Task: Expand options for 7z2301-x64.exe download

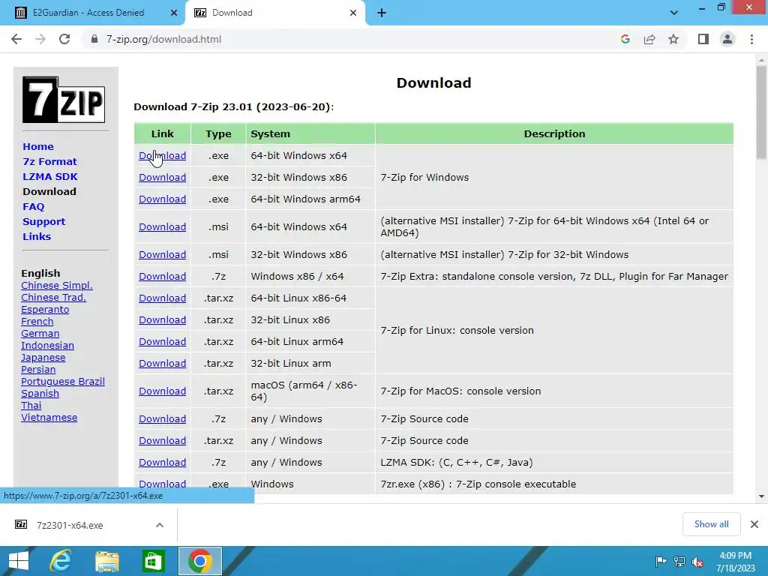Action: pyautogui.click(x=160, y=525)
